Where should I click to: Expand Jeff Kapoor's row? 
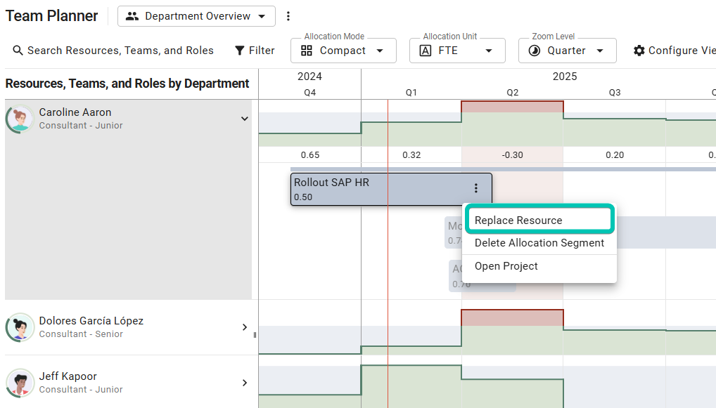coord(245,383)
